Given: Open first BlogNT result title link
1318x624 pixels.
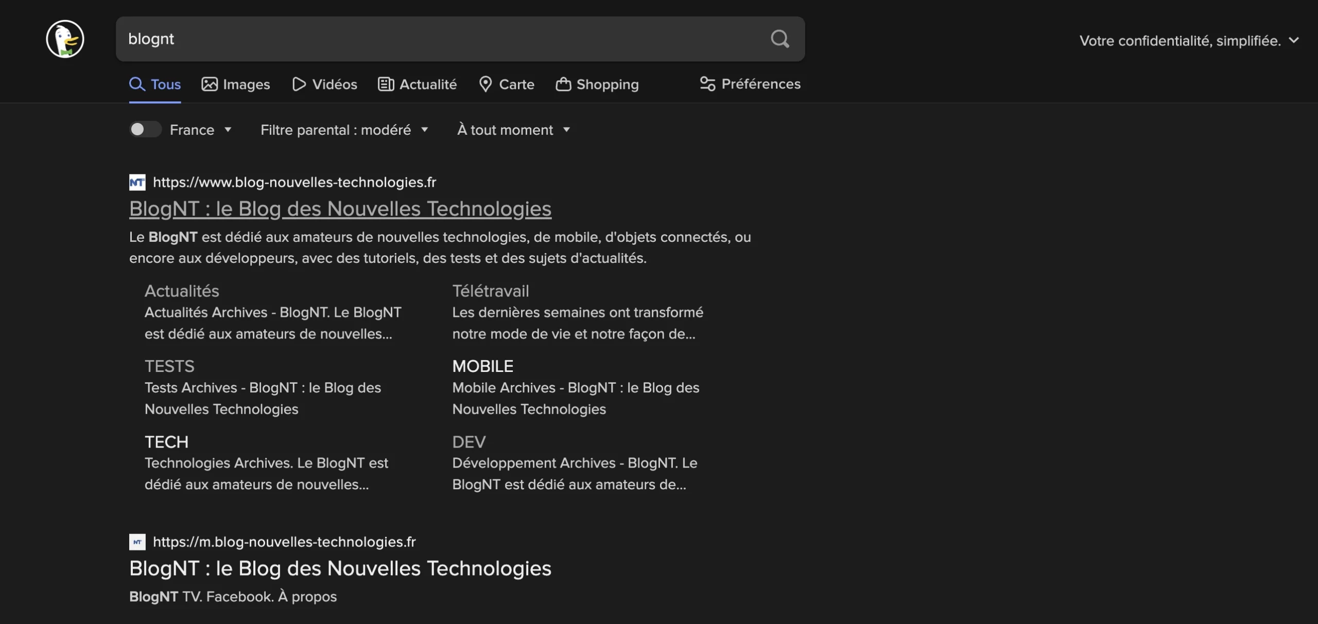Looking at the screenshot, I should [x=340, y=209].
